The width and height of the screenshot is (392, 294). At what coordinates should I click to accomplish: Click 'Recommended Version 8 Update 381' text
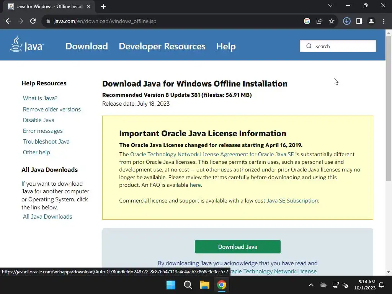(x=151, y=95)
